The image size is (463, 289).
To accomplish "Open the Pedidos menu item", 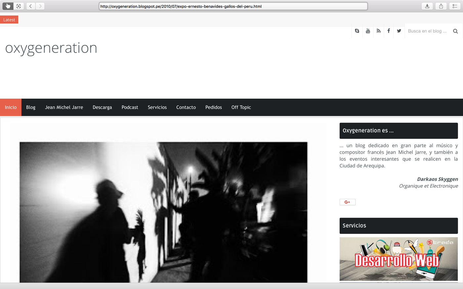I will tap(214, 107).
